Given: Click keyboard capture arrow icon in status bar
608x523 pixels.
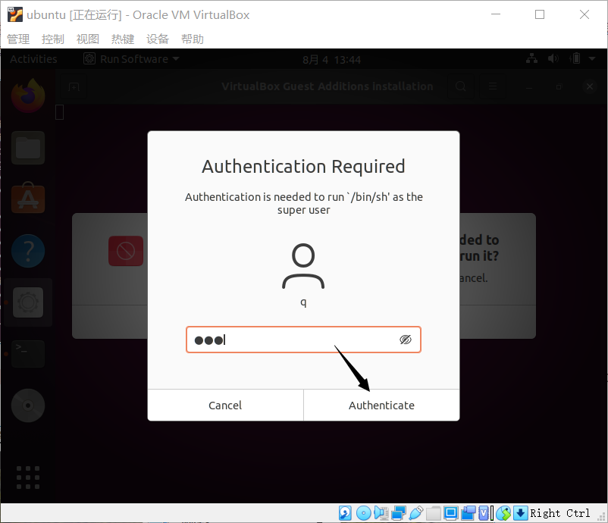Looking at the screenshot, I should coord(520,513).
